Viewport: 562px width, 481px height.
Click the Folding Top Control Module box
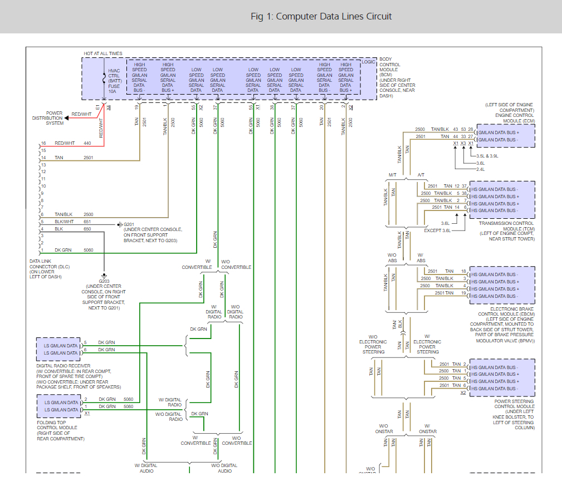(x=59, y=406)
